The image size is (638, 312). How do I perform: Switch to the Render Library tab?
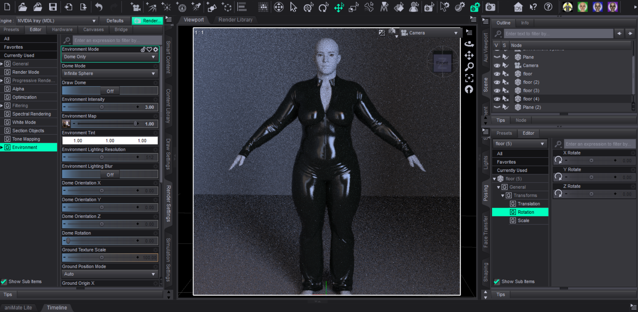point(235,20)
